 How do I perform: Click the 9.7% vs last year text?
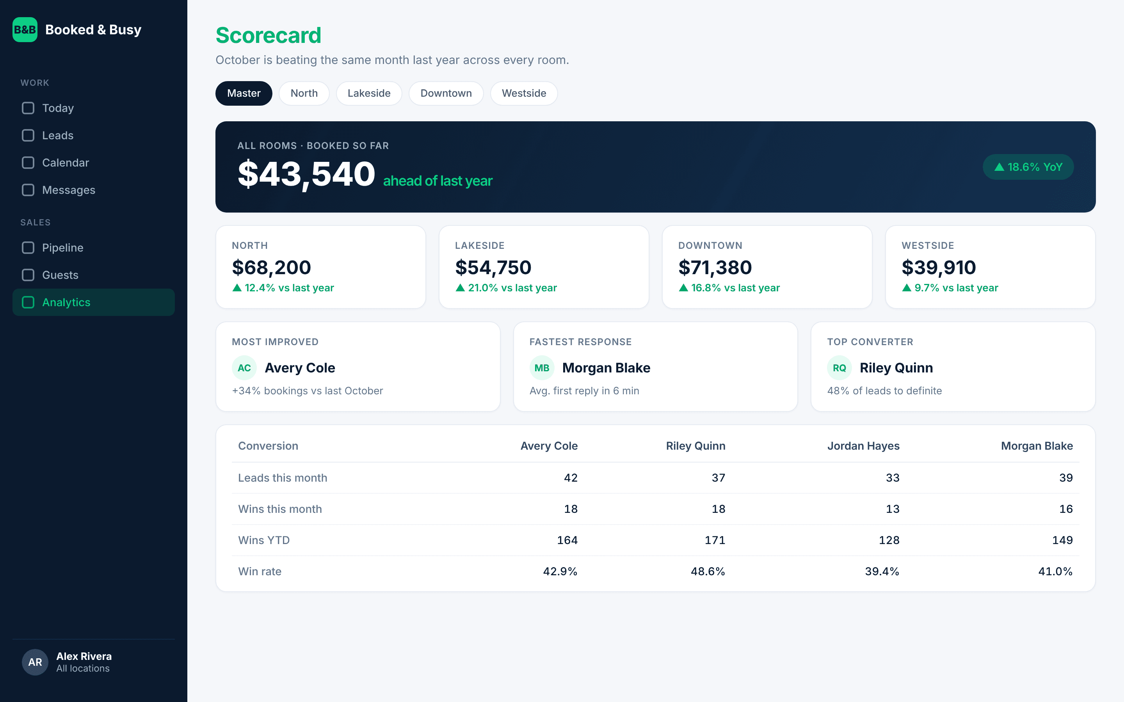pyautogui.click(x=950, y=288)
